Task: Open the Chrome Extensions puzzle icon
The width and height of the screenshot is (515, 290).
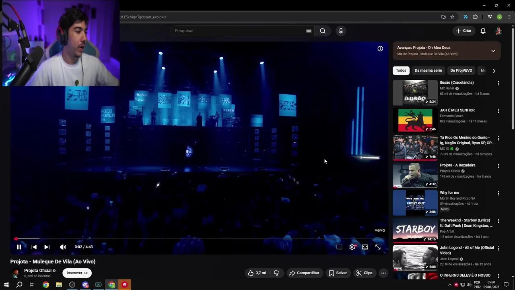Action: tap(475, 17)
